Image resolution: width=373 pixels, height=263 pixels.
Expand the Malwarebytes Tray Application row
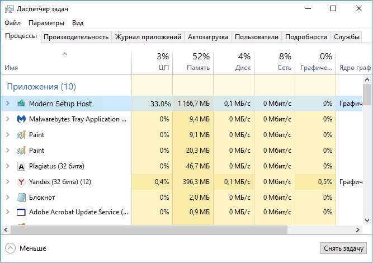[8, 119]
